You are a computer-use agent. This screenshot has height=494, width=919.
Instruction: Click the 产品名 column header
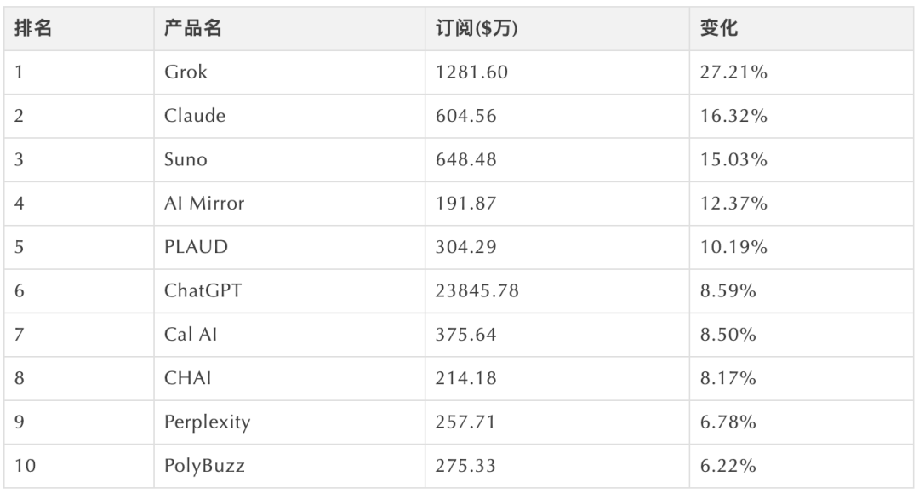click(193, 28)
